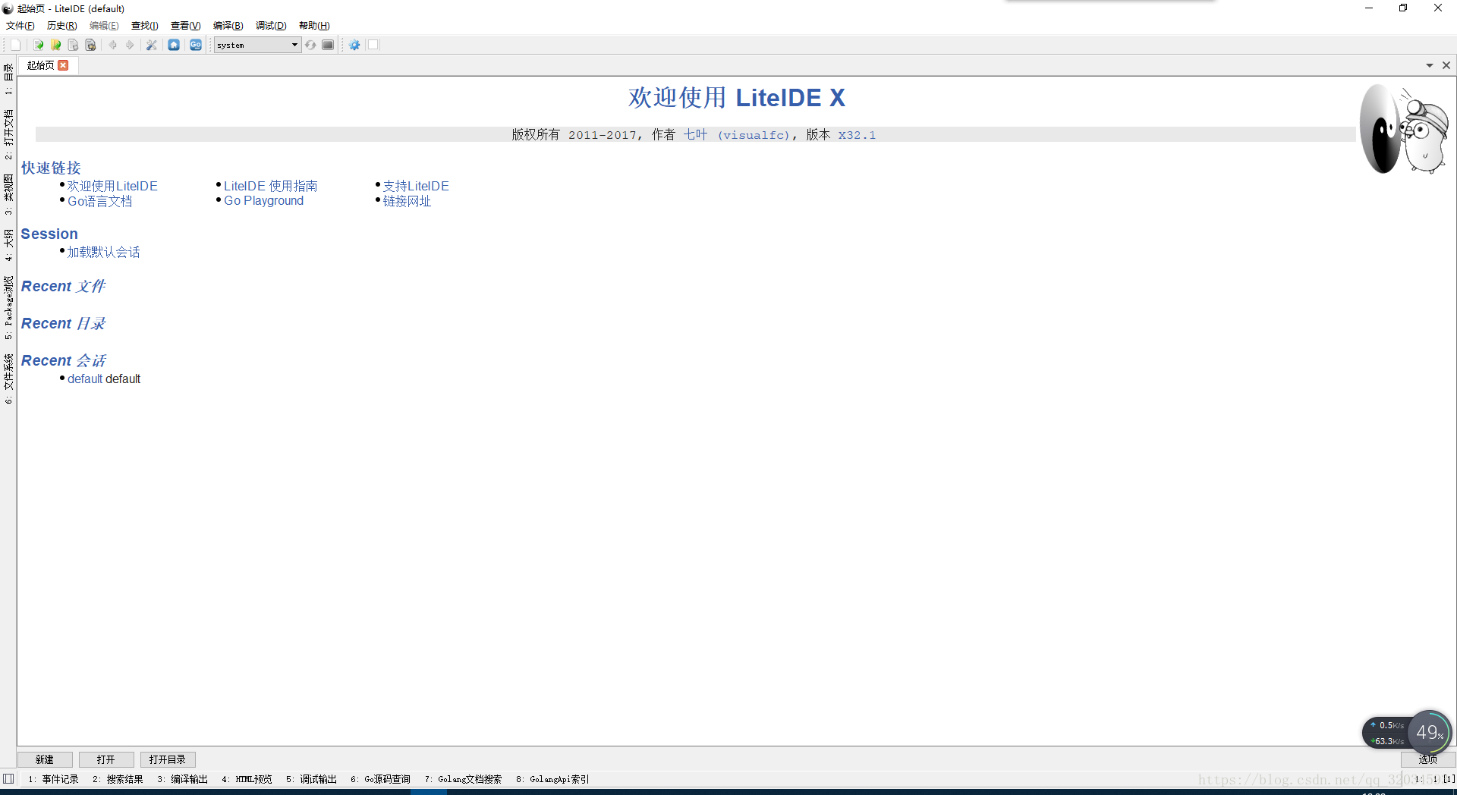Click the blue gear build config icon
The height and width of the screenshot is (795, 1457).
(354, 45)
